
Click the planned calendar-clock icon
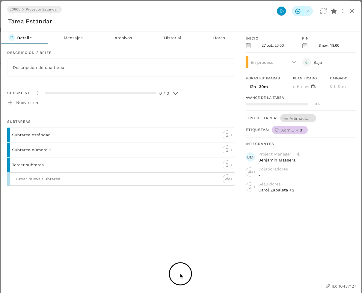click(313, 87)
